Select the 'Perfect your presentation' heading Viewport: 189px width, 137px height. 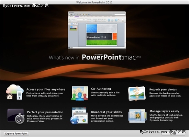point(45,112)
